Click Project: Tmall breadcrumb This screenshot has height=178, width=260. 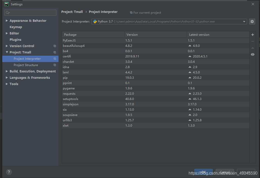[72, 12]
